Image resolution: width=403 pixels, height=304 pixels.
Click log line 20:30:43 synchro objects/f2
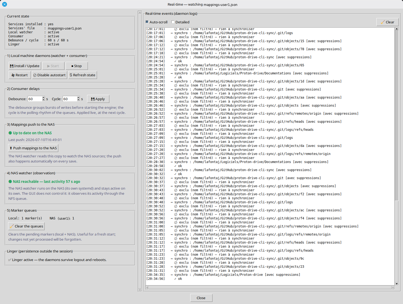point(244,194)
